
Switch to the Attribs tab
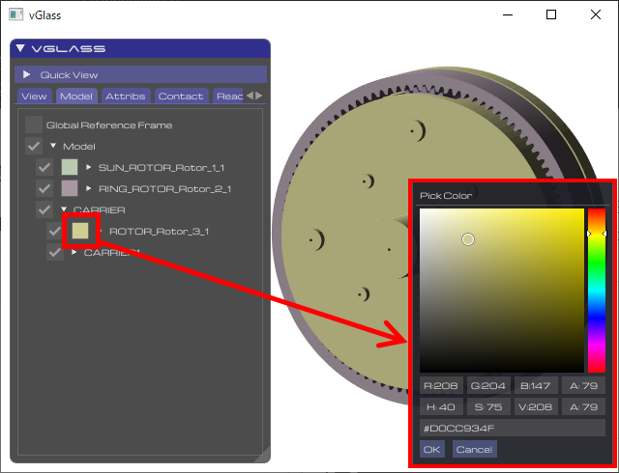(x=126, y=96)
